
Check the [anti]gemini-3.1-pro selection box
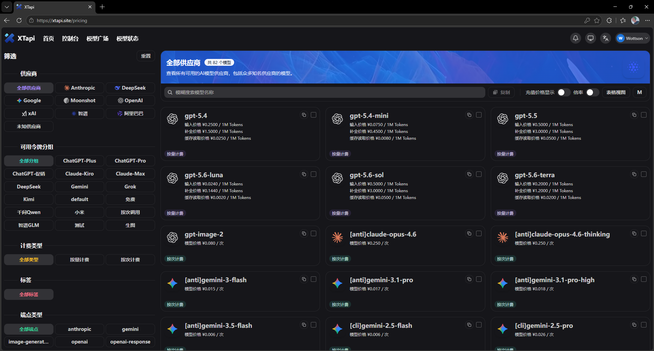click(x=479, y=279)
